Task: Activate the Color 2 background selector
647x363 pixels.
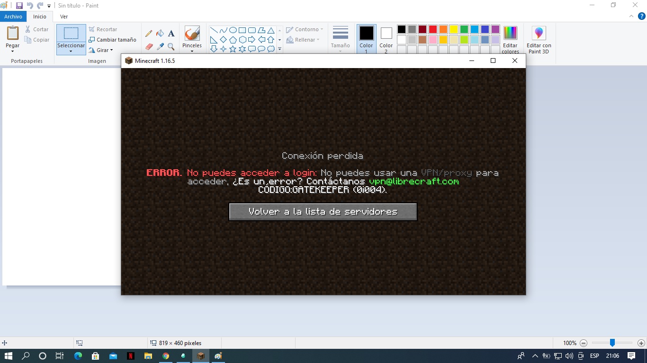Action: (x=386, y=39)
